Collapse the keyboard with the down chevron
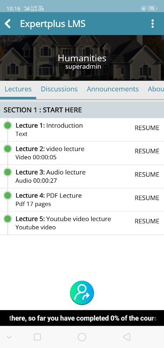This screenshot has height=348, width=164. tap(9, 337)
